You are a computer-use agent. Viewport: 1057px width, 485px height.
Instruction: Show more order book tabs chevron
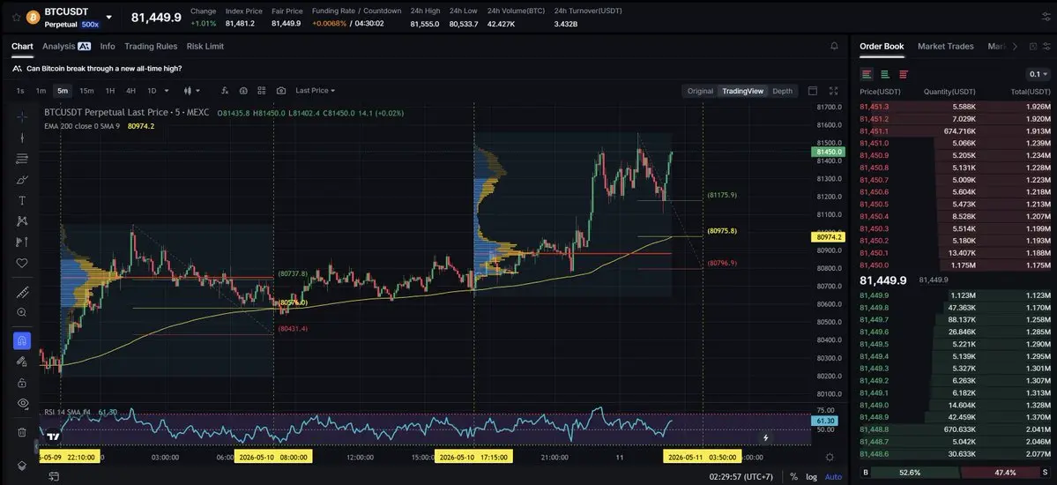pyautogui.click(x=1016, y=47)
